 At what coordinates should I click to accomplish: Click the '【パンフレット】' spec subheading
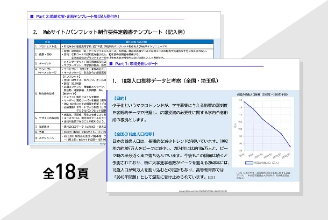click(71, 77)
